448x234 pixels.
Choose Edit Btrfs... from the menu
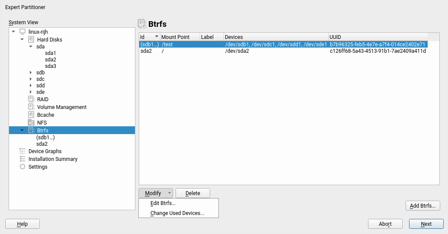[x=163, y=203]
